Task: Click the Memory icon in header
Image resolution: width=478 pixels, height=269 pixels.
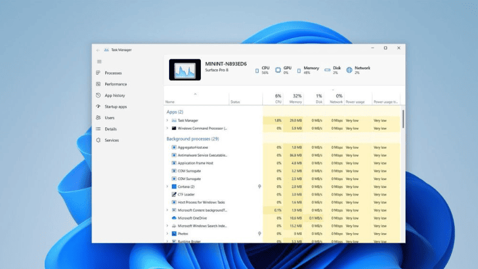Action: pyautogui.click(x=299, y=71)
